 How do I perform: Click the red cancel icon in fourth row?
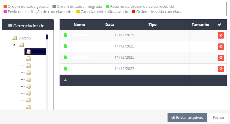221,69
